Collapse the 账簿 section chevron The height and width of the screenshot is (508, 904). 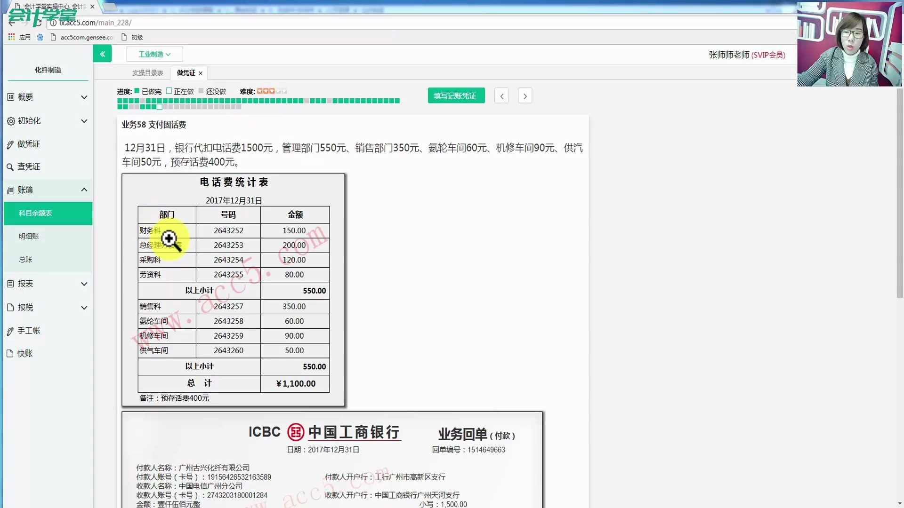click(x=84, y=190)
